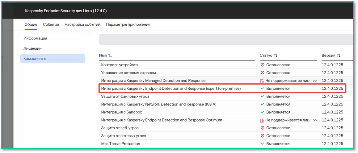Screen dimensions: 358x153
Task: Open the Настройка событий tab
Action: (x=82, y=25)
